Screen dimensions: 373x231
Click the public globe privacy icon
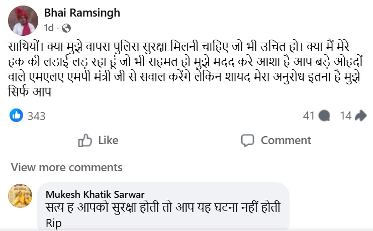(x=66, y=28)
